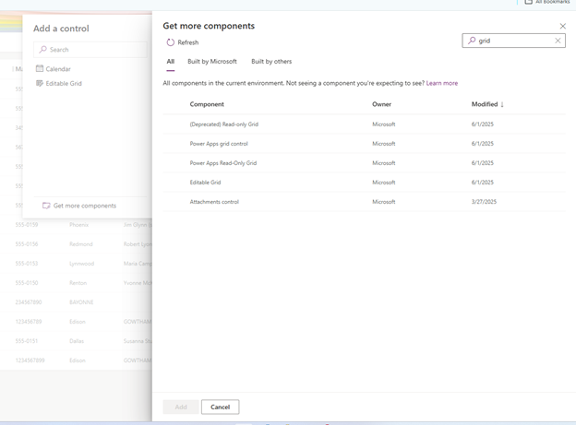This screenshot has height=425, width=576.
Task: Click the Lynnwood cell in background grid
Action: pyautogui.click(x=81, y=264)
